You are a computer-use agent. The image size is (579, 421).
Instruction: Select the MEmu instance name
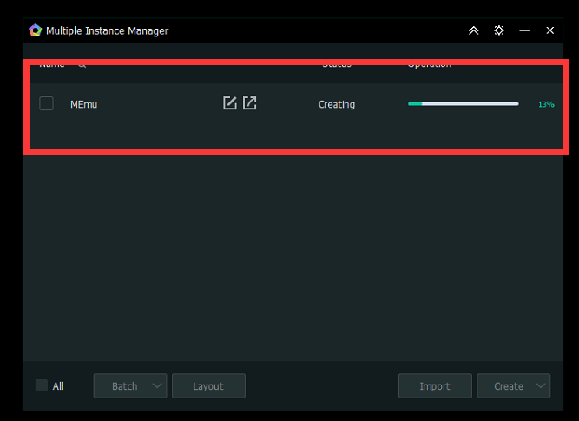click(x=85, y=104)
